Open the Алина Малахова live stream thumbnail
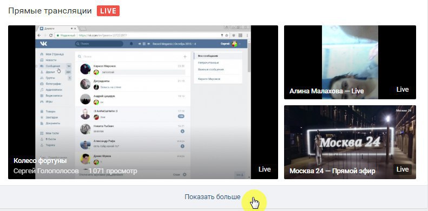This screenshot has height=211, width=428. point(350,63)
